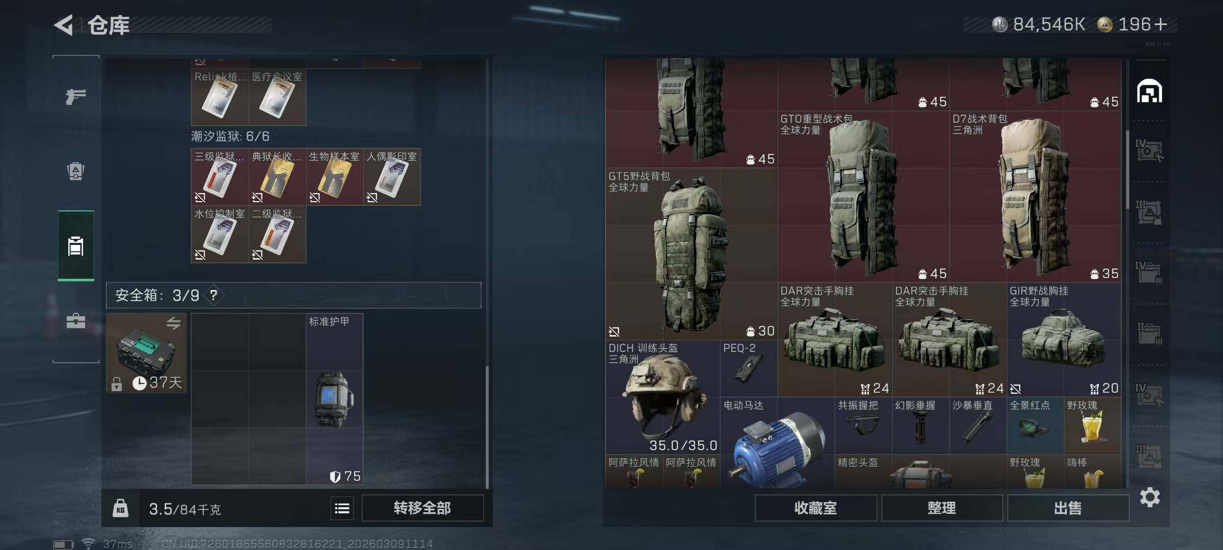
Task: Click the right stash scrollbar
Action: [x=1127, y=170]
